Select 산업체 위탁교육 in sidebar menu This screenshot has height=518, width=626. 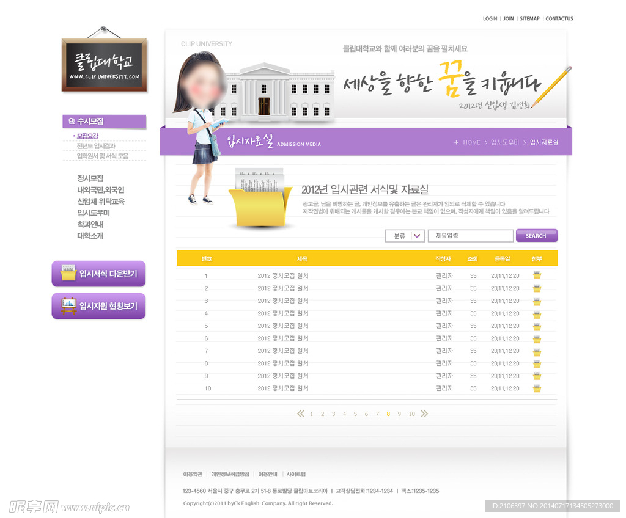click(x=101, y=202)
